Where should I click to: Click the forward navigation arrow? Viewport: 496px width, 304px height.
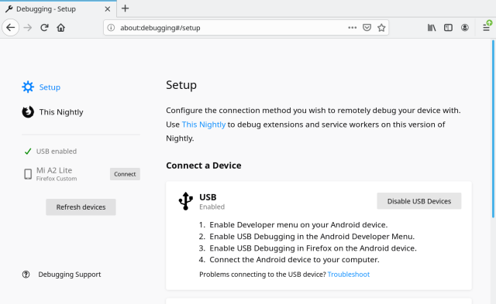[x=28, y=28]
